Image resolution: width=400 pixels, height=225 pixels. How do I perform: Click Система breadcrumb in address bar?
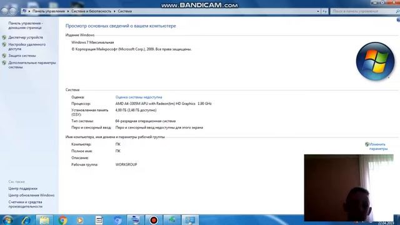point(125,11)
